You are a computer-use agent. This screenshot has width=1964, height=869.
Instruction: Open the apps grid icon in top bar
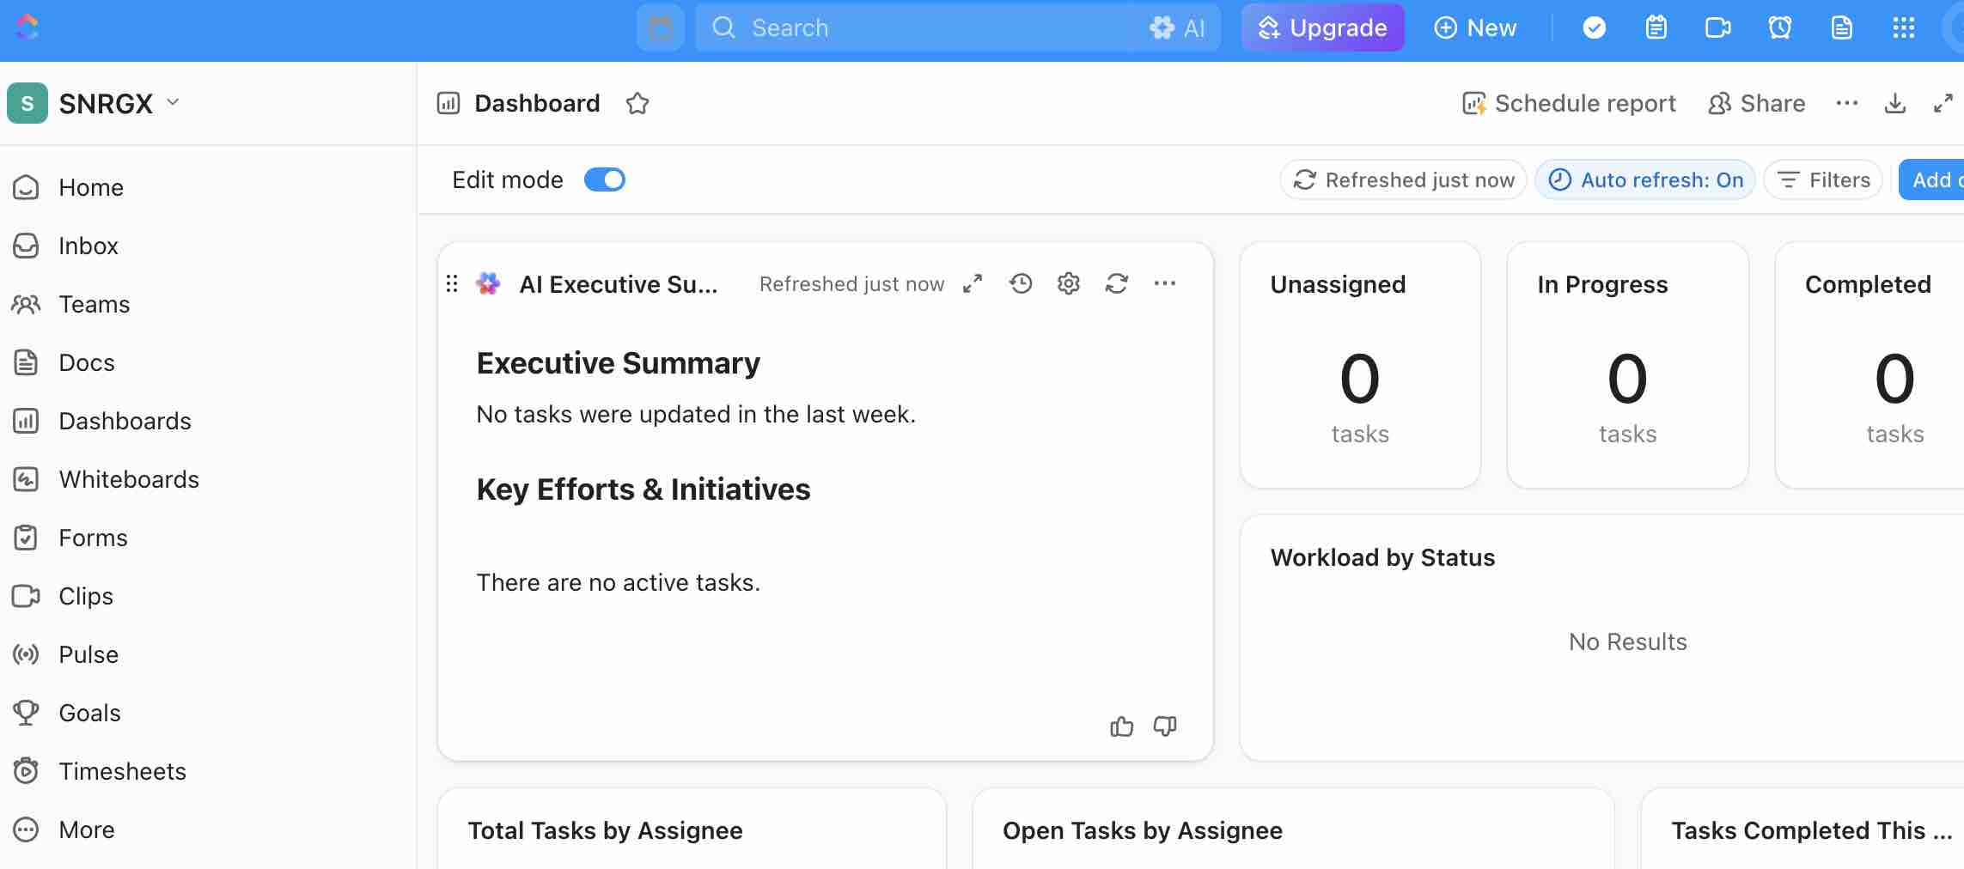click(1903, 27)
